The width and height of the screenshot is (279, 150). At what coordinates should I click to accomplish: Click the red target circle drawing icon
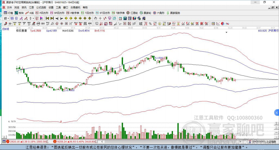click(57, 23)
